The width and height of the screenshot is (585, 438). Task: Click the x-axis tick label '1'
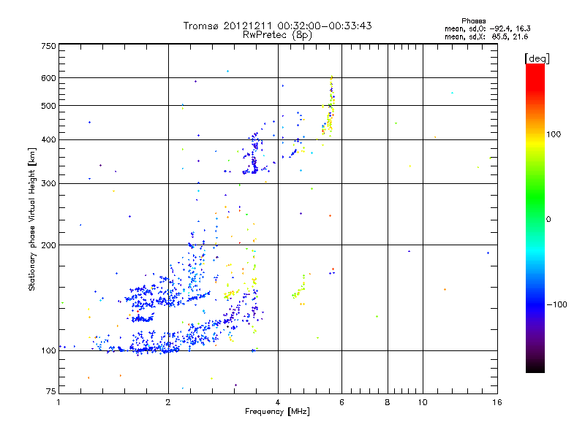tap(58, 402)
